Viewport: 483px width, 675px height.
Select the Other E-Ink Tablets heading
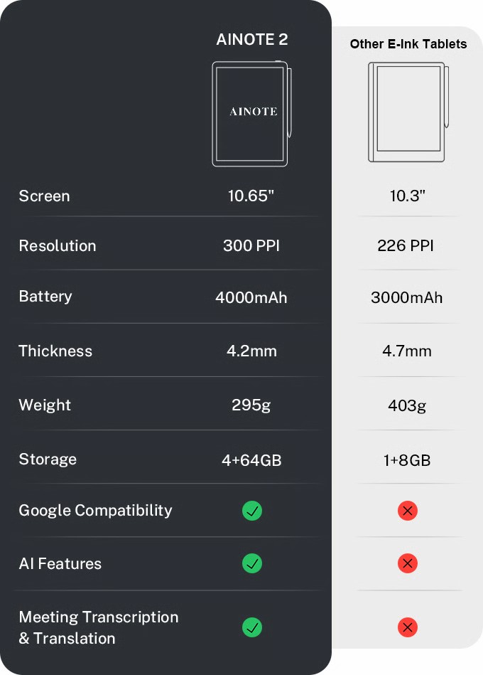pos(408,44)
